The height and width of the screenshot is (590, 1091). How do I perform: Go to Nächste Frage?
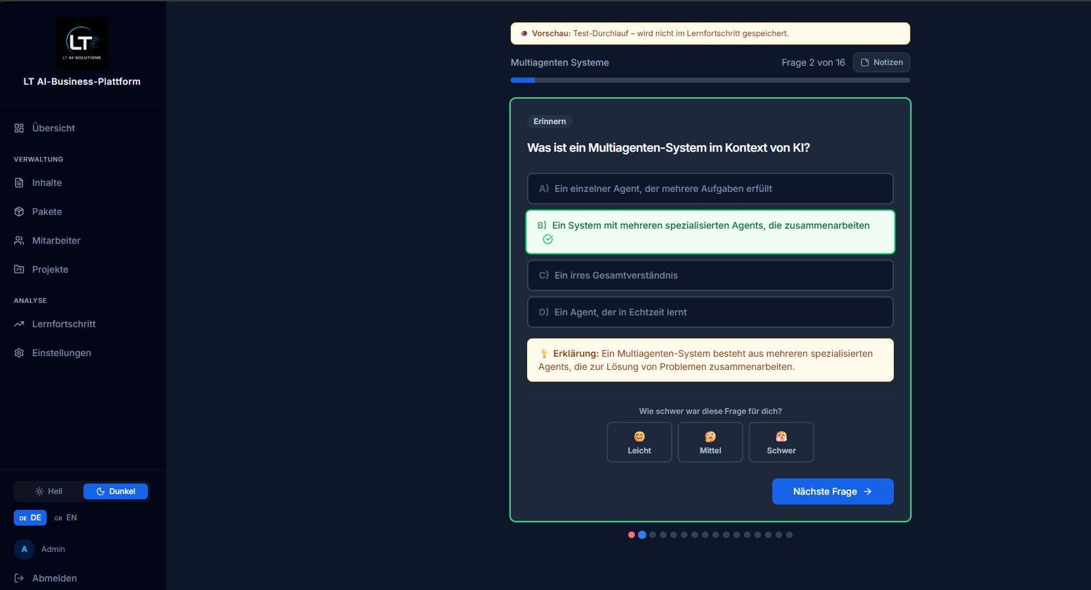[833, 491]
